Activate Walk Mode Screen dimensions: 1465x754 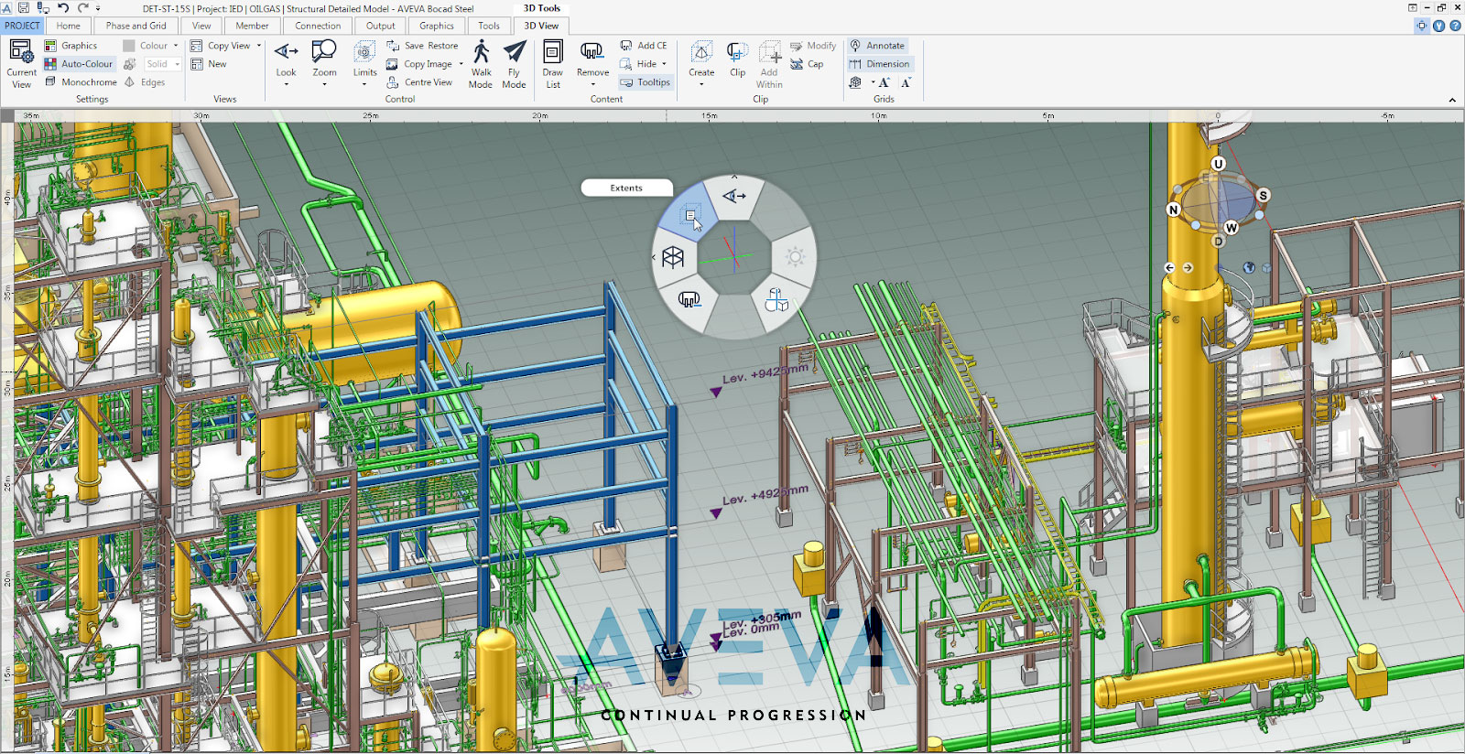pos(481,63)
